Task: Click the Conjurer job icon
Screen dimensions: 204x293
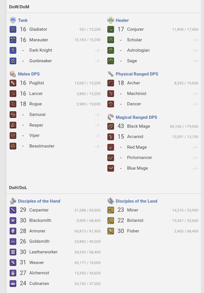Action: click(111, 29)
